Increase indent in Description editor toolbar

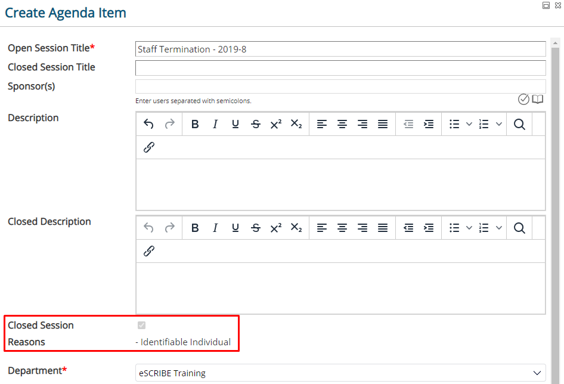[x=429, y=124]
